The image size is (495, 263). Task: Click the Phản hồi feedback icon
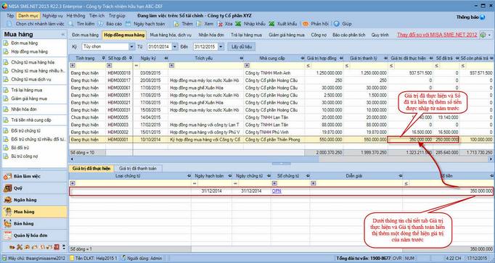[306, 24]
